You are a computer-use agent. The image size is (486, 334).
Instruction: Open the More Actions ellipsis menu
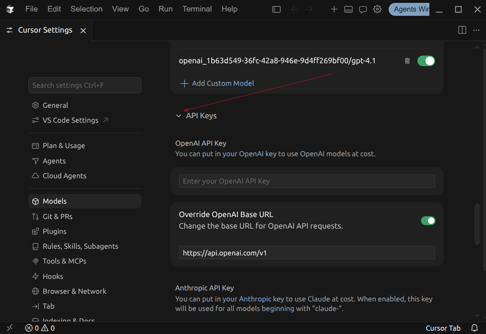click(476, 30)
